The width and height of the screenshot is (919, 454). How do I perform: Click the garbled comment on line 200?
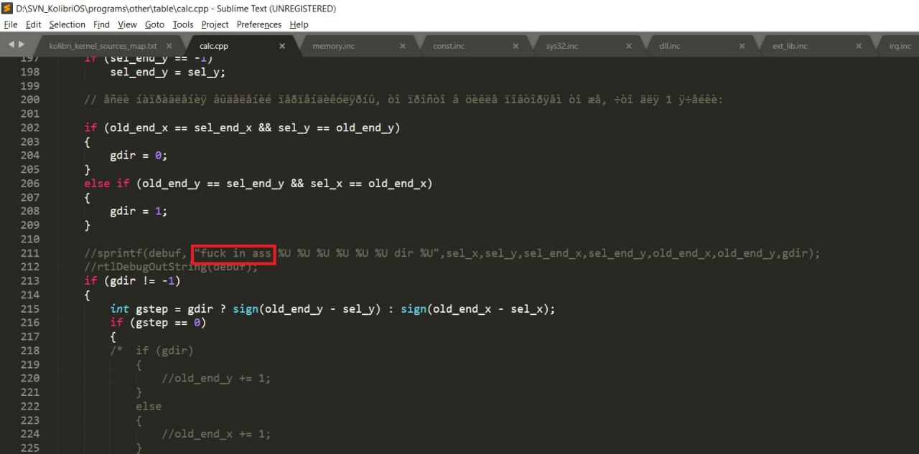[403, 100]
